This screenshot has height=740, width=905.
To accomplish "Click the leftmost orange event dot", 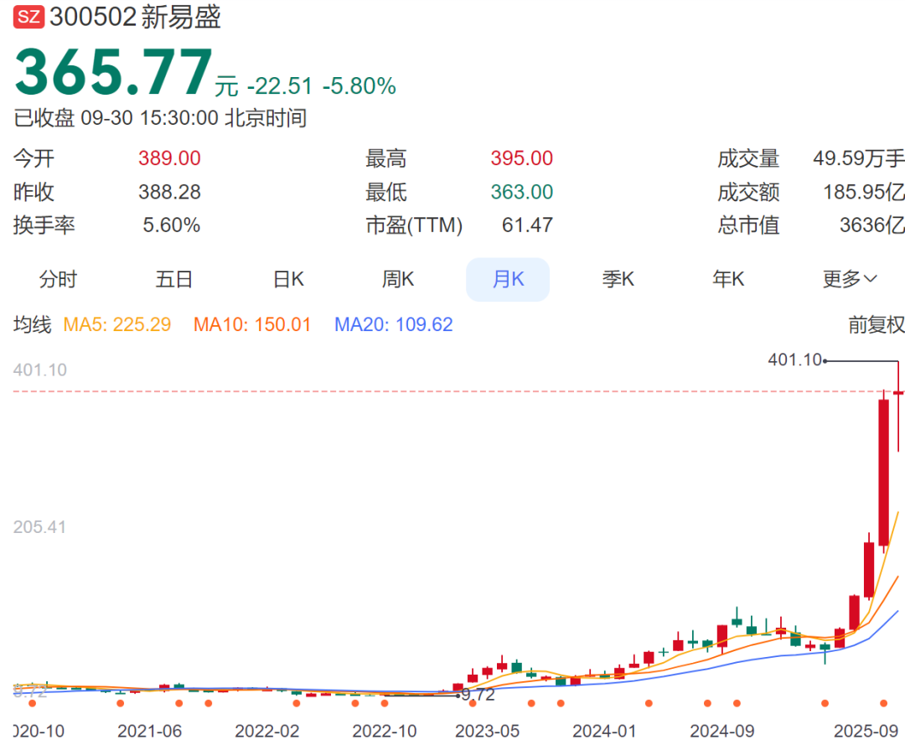I will pyautogui.click(x=33, y=703).
